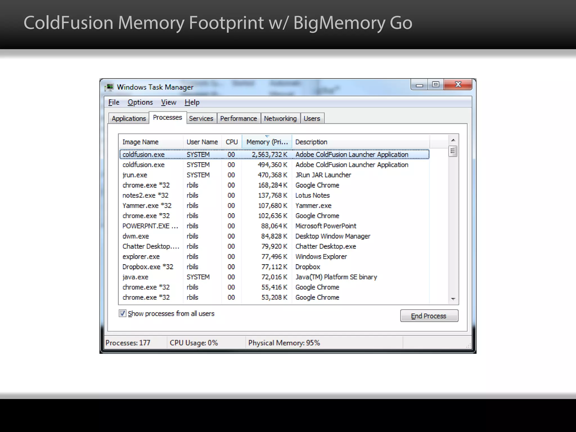This screenshot has height=432, width=576.
Task: Go to the Networking tab
Action: [x=280, y=118]
